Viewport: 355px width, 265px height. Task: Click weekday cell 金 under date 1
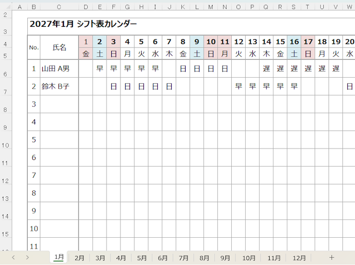85,54
